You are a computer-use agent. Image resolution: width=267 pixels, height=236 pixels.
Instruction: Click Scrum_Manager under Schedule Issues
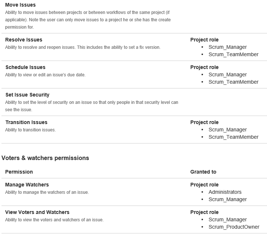point(228,75)
